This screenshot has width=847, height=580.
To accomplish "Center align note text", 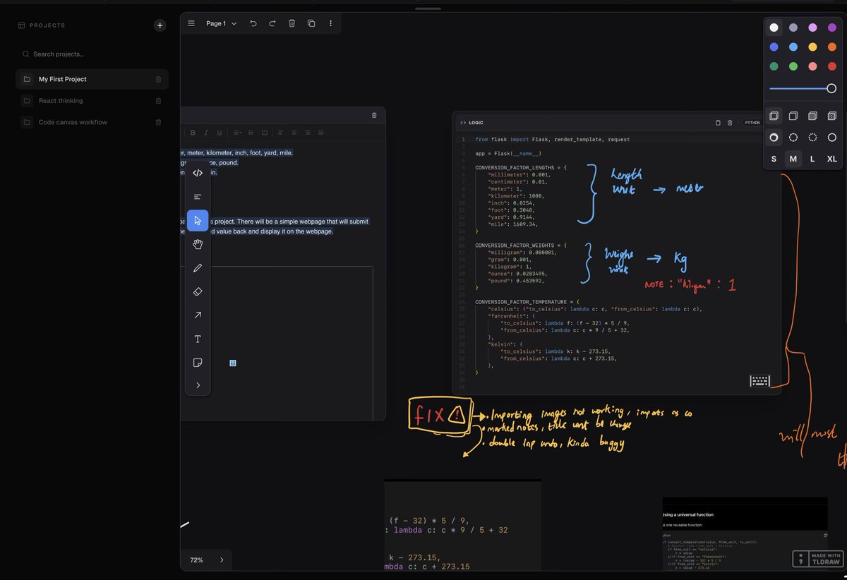I will pyautogui.click(x=294, y=133).
